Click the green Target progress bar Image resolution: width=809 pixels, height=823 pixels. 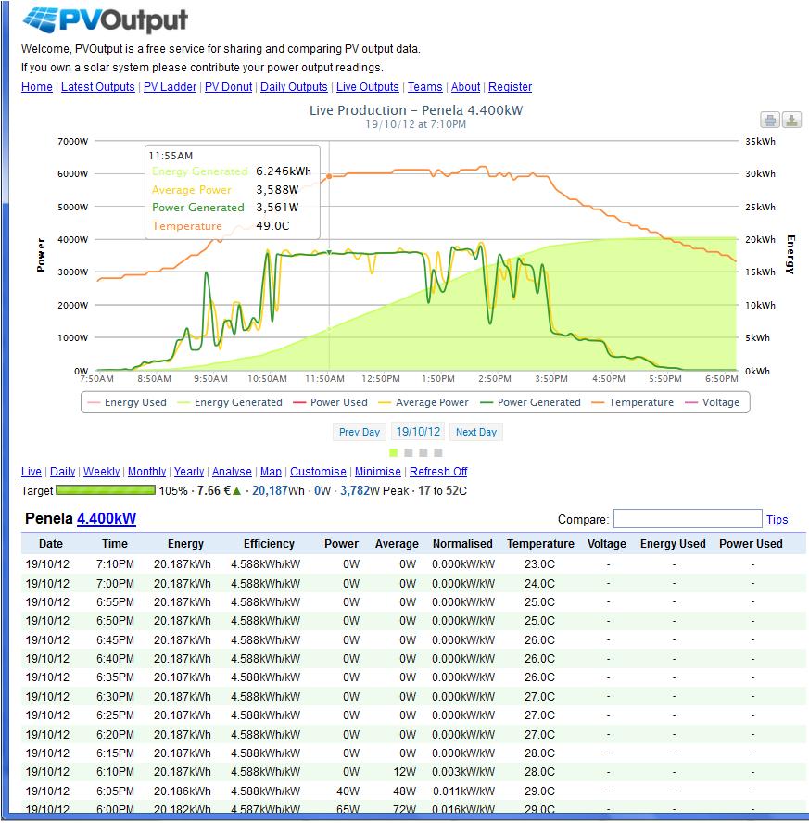pyautogui.click(x=106, y=490)
